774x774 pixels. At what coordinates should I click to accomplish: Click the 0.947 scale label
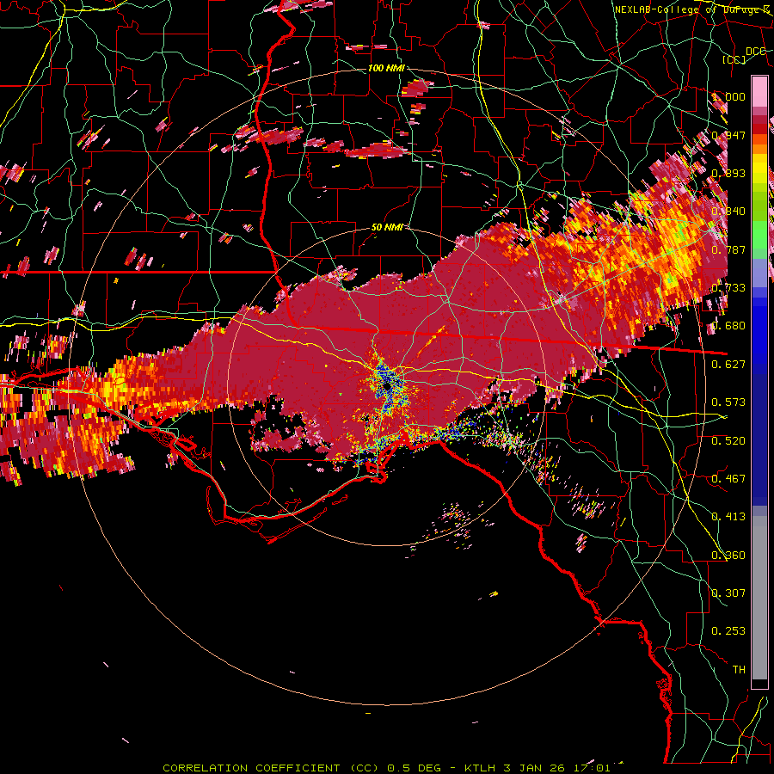point(728,135)
